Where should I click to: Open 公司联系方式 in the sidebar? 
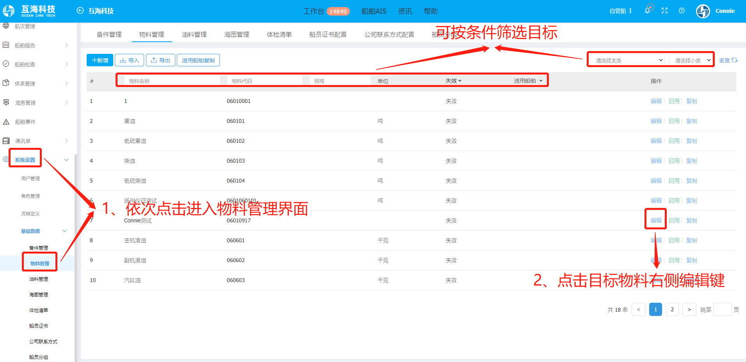tap(43, 341)
